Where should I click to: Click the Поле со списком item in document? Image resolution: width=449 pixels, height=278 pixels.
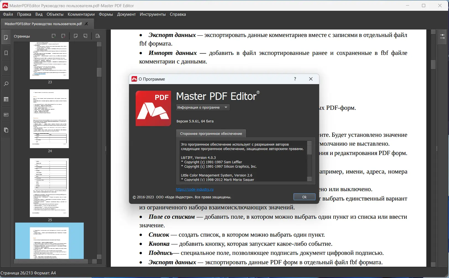tap(172, 217)
